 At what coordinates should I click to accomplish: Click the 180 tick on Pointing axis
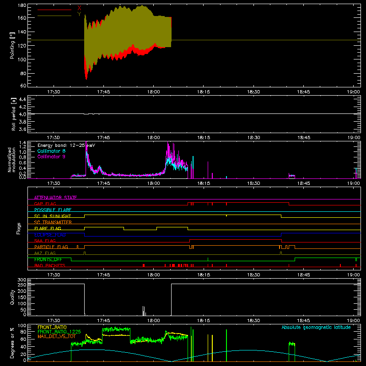22,5
